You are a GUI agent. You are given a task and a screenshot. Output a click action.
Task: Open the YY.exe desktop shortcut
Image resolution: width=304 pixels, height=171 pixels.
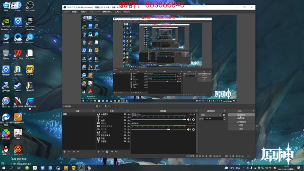coord(30,70)
